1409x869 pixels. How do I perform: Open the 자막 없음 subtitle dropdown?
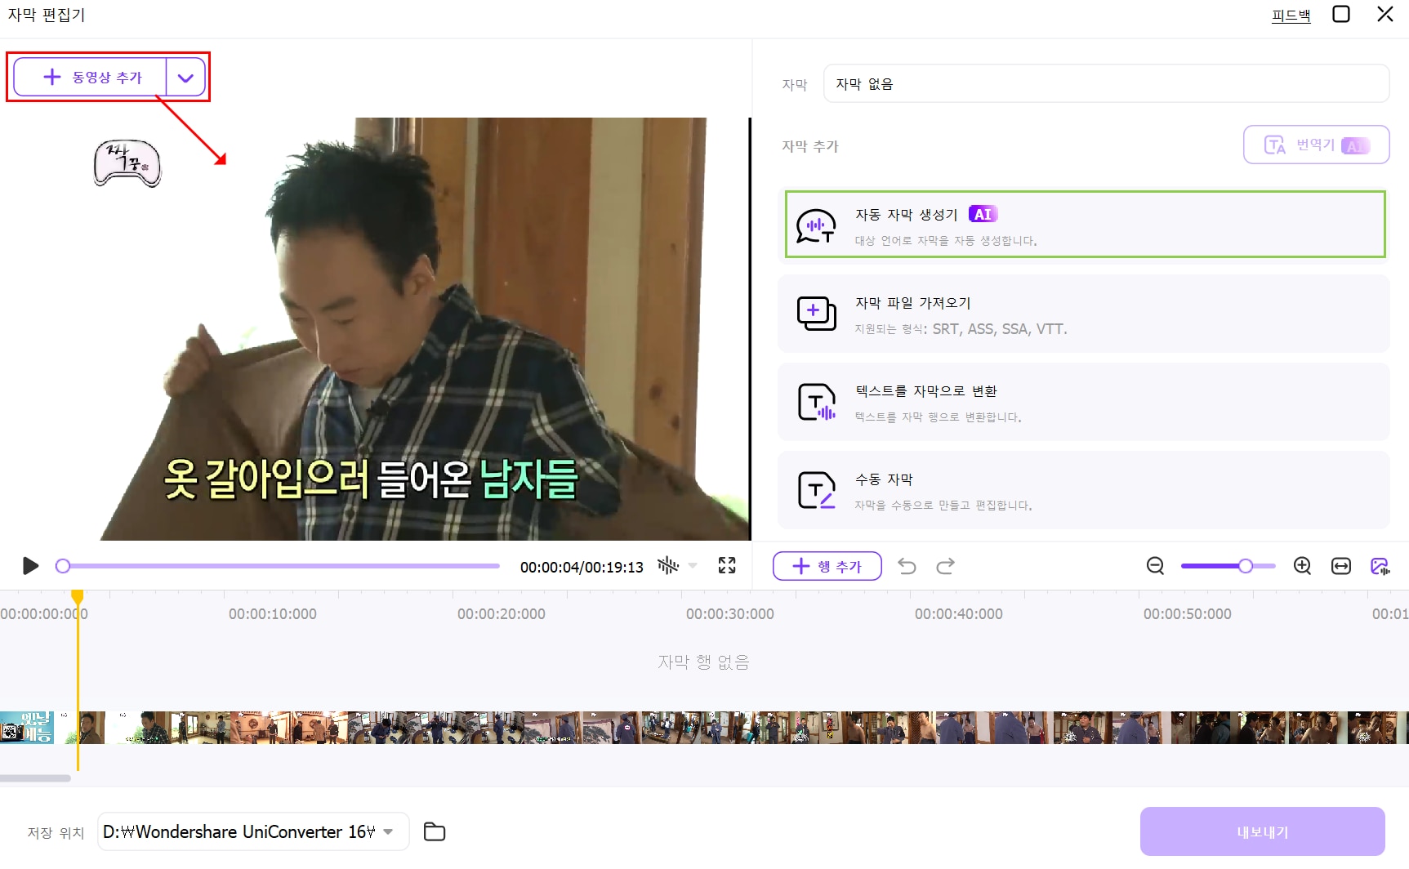[x=1106, y=82]
